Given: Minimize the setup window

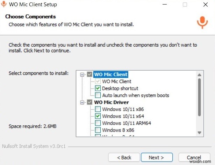Looking at the screenshot, I should (x=165, y=5).
